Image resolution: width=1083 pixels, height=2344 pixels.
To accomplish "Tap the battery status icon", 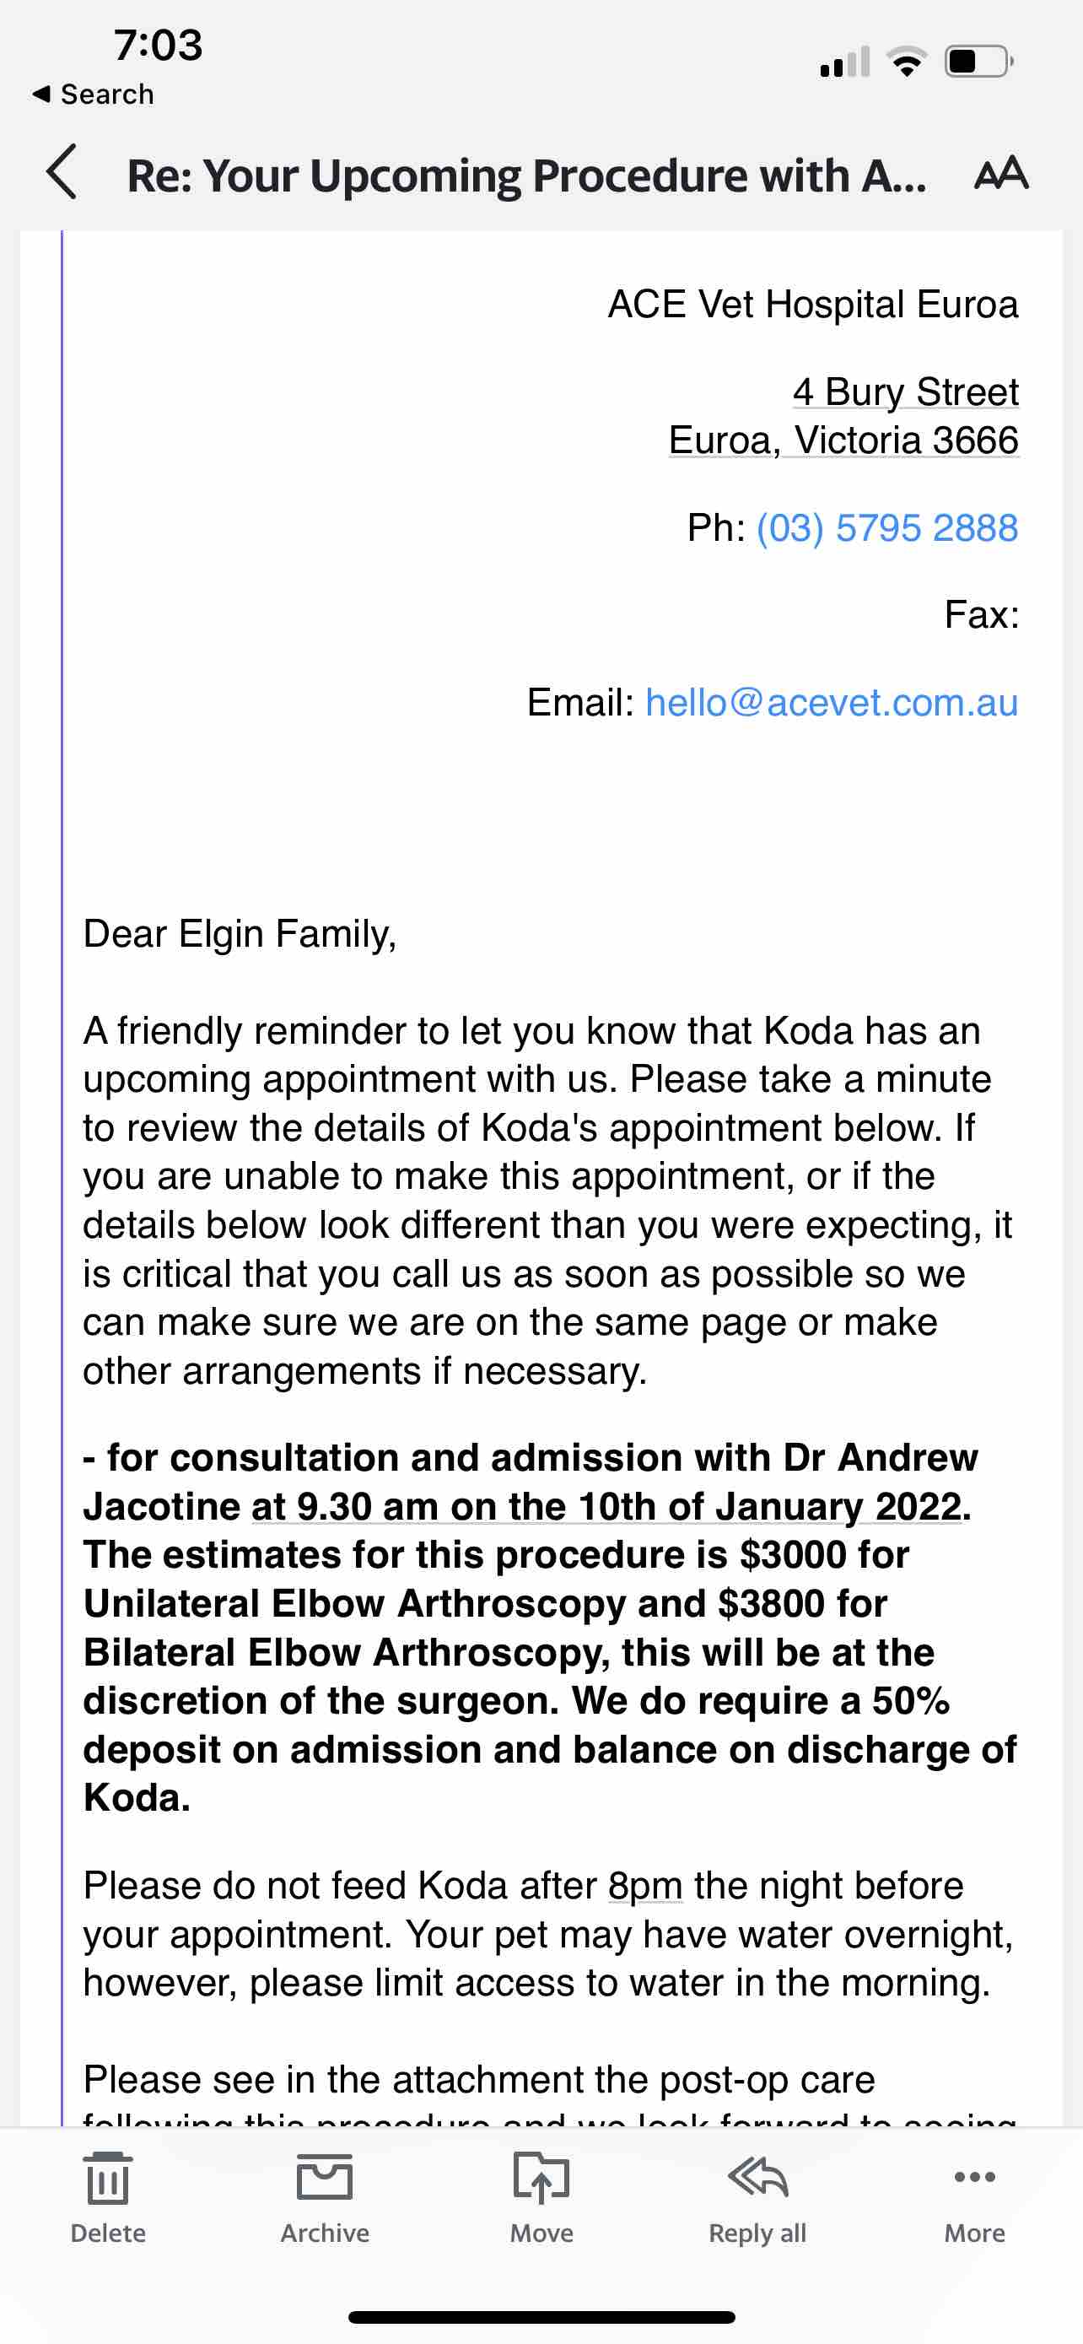I will (x=979, y=62).
